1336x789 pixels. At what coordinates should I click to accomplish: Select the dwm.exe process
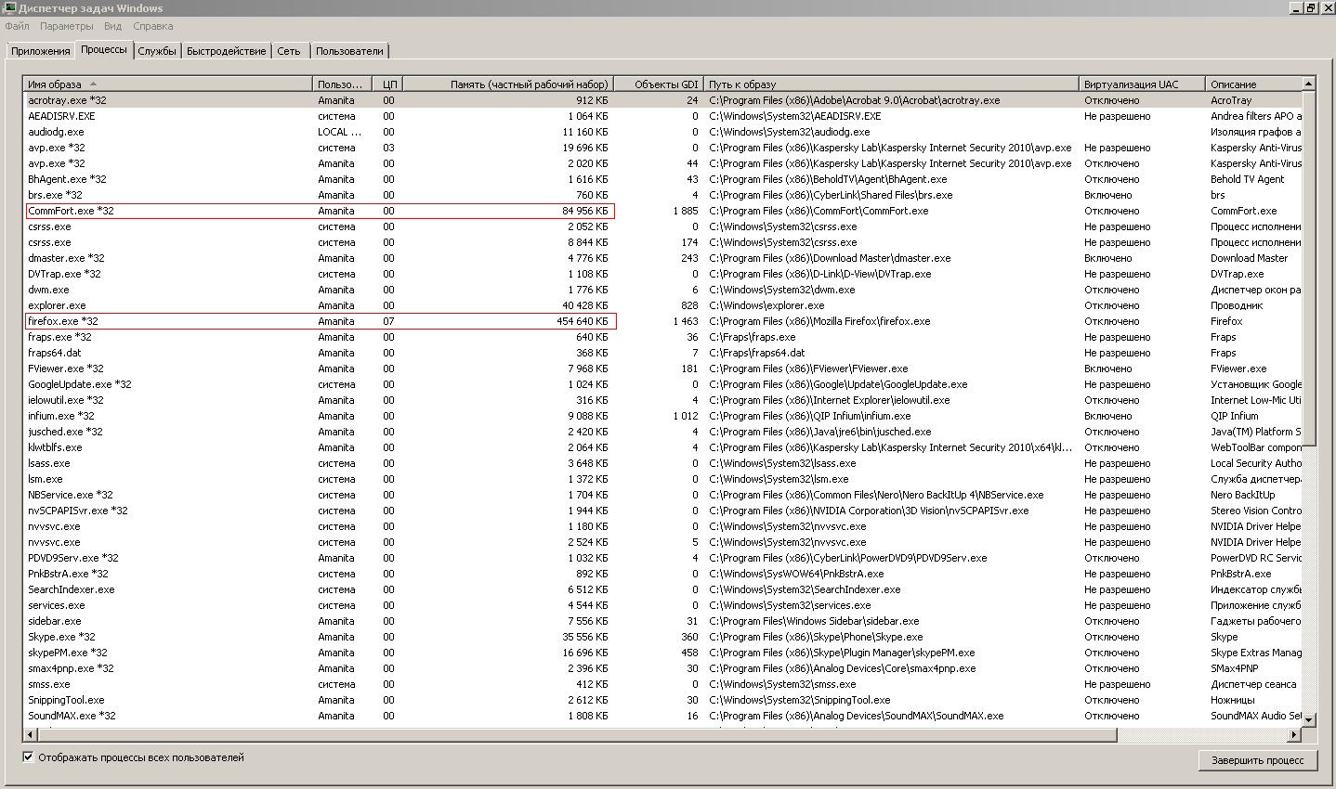[x=663, y=290]
